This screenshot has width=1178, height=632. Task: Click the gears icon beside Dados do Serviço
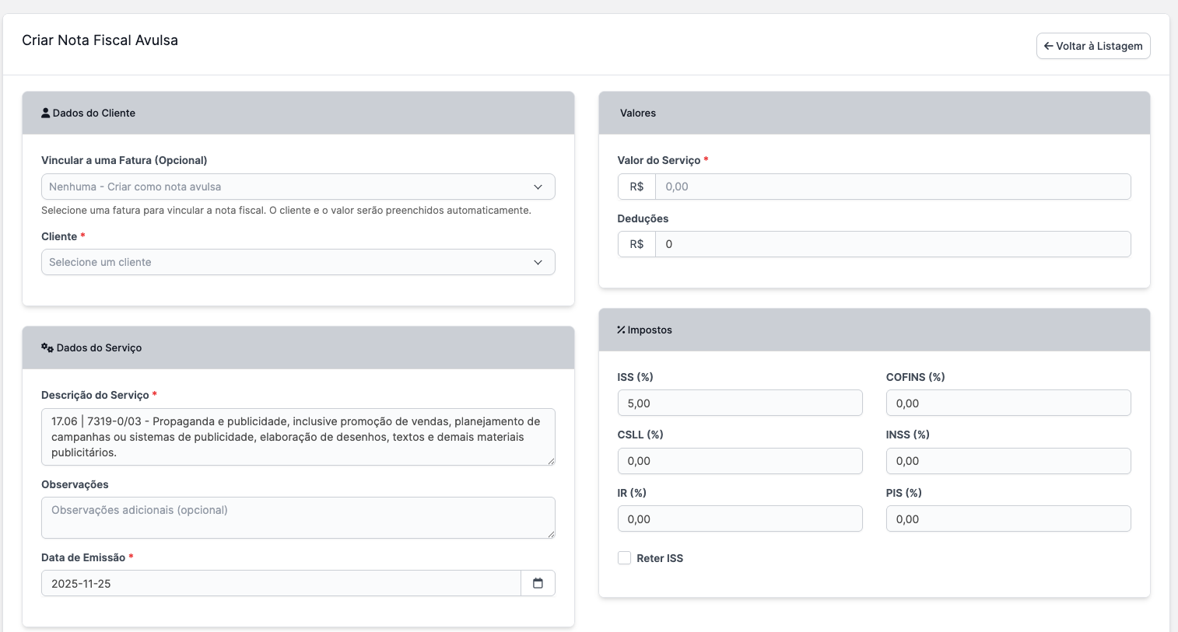coord(46,347)
